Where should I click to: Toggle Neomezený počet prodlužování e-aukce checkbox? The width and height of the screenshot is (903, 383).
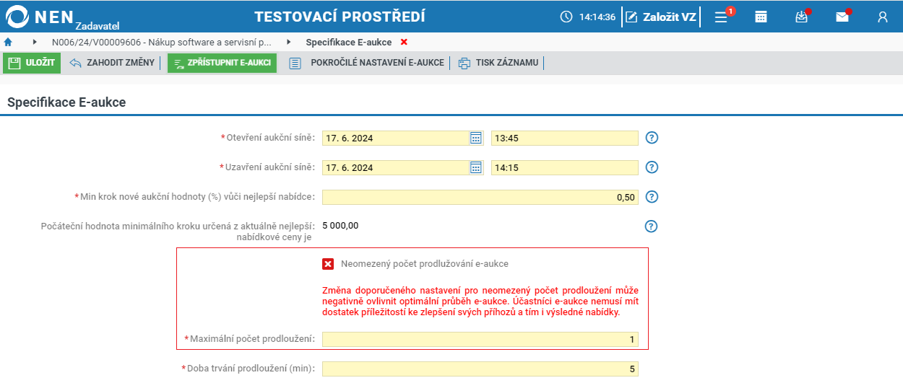(328, 264)
